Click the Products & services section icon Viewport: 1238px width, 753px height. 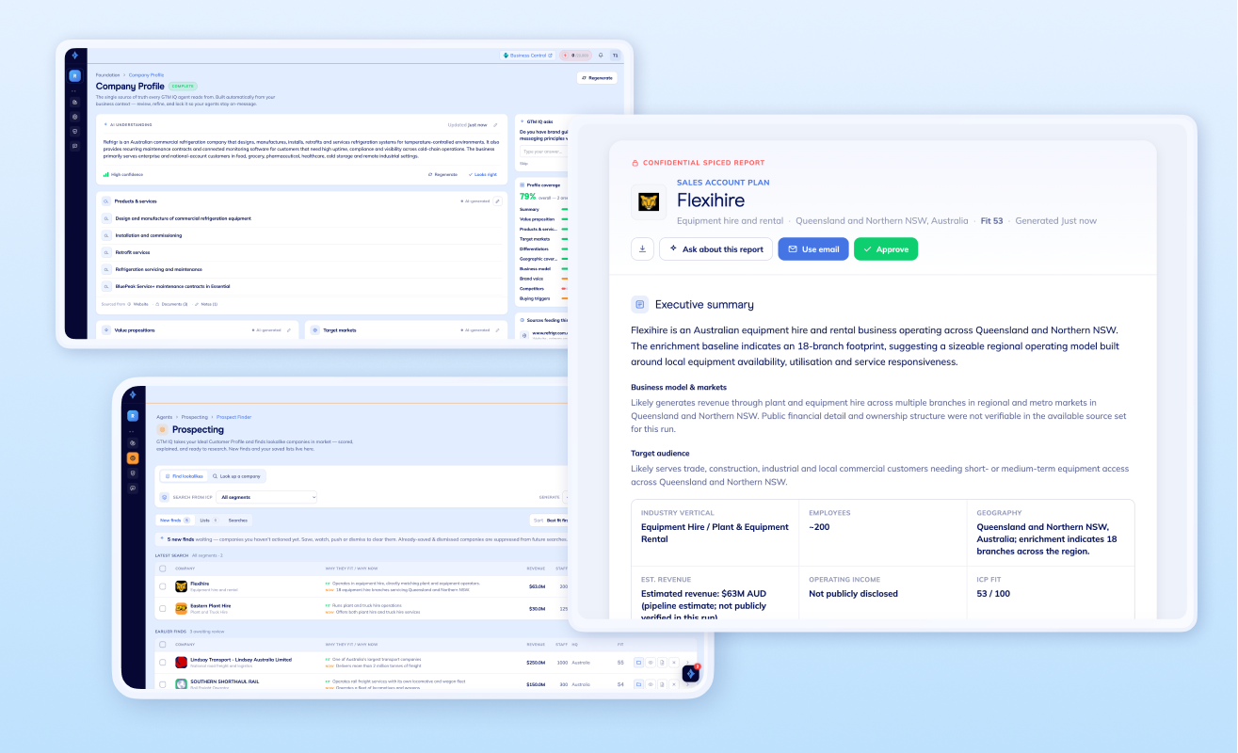(106, 201)
